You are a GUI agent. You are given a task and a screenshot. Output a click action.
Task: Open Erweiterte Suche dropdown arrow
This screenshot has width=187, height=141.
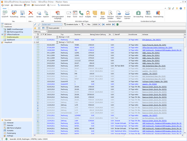pos(79,24)
